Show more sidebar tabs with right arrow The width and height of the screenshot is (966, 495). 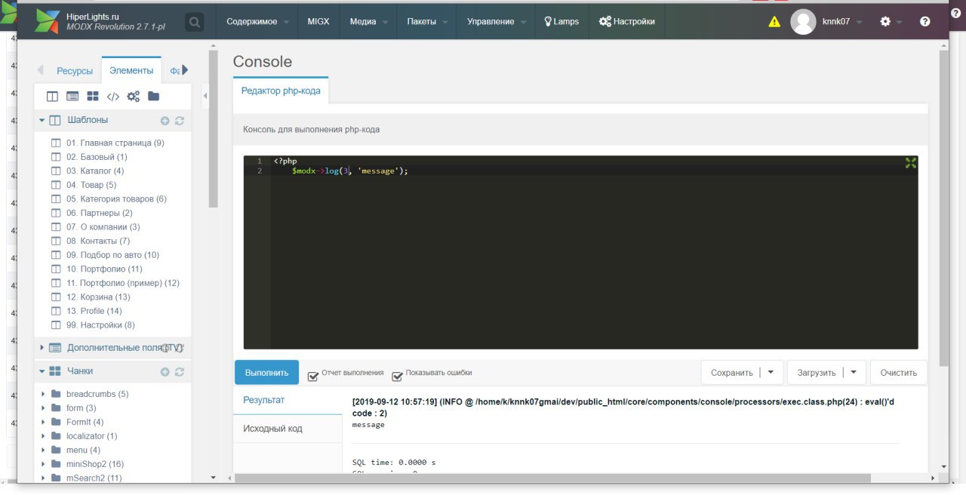(185, 70)
